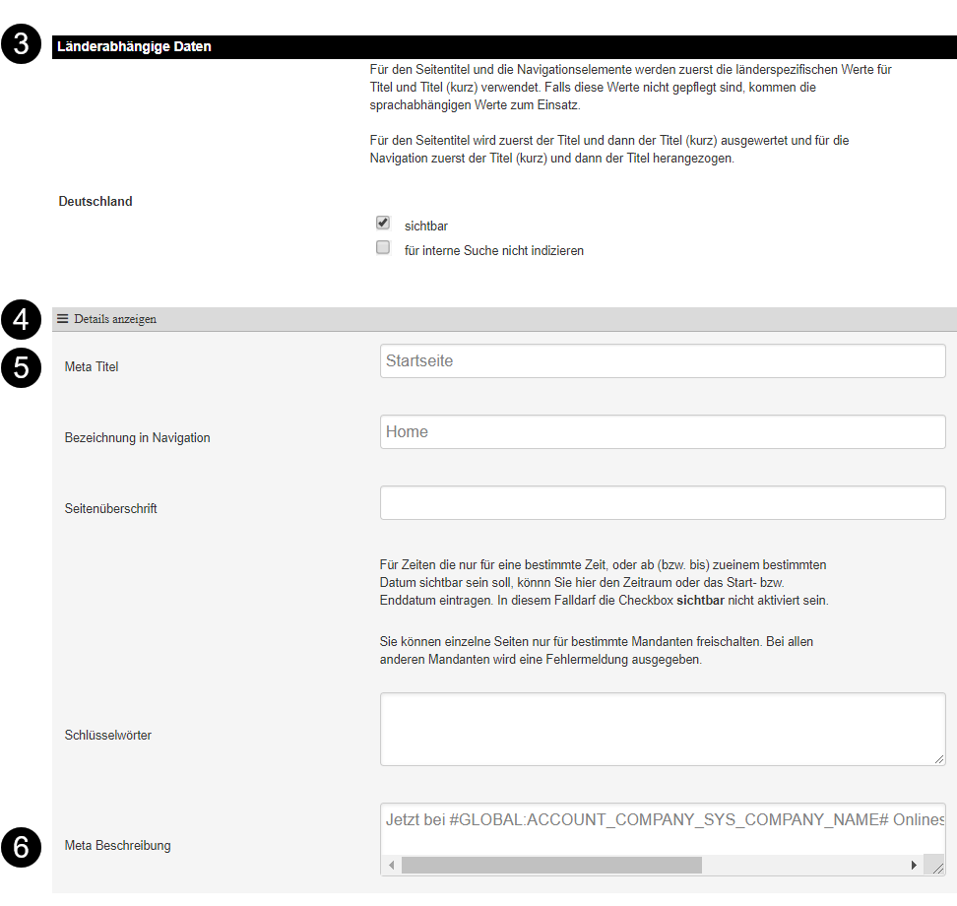The image size is (957, 906).
Task: Click inside the Schlüsselwörter text area
Action: (x=662, y=729)
